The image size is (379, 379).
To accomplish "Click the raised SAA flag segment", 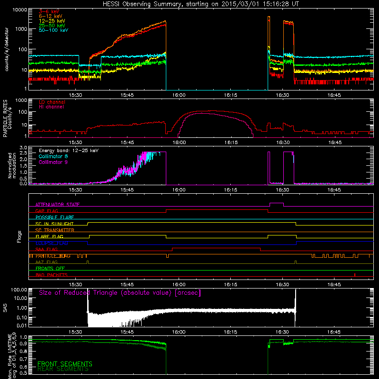I will pyautogui.click(x=216, y=248).
